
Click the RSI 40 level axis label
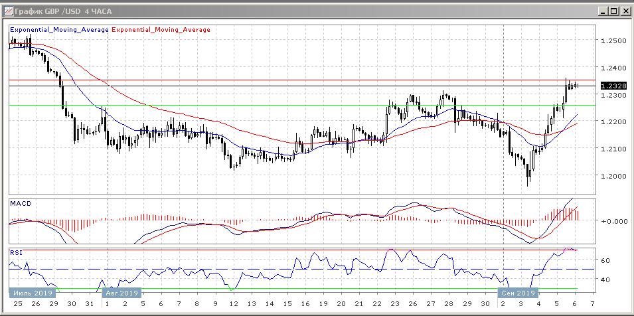click(605, 280)
